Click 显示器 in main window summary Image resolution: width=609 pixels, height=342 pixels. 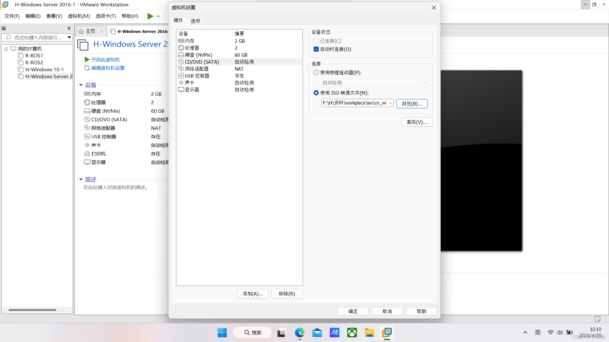(98, 162)
